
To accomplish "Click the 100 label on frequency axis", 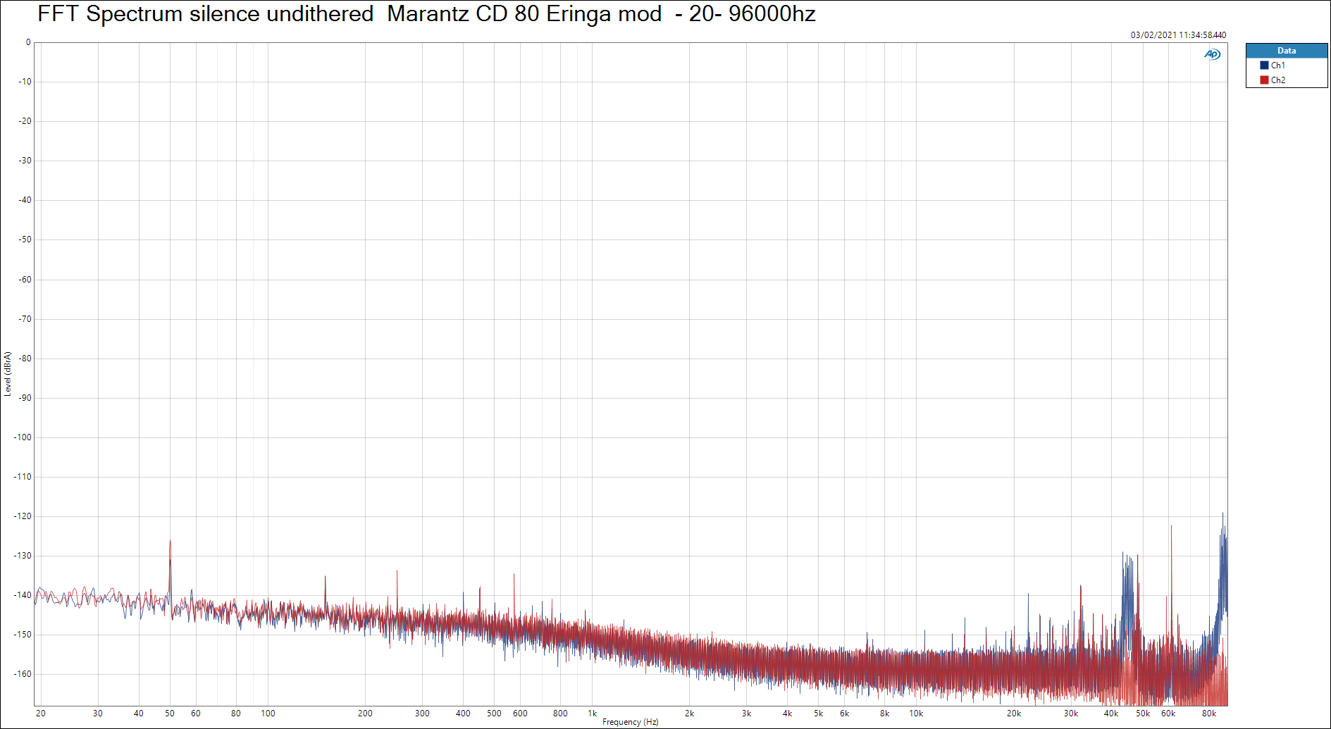I will pyautogui.click(x=268, y=714).
